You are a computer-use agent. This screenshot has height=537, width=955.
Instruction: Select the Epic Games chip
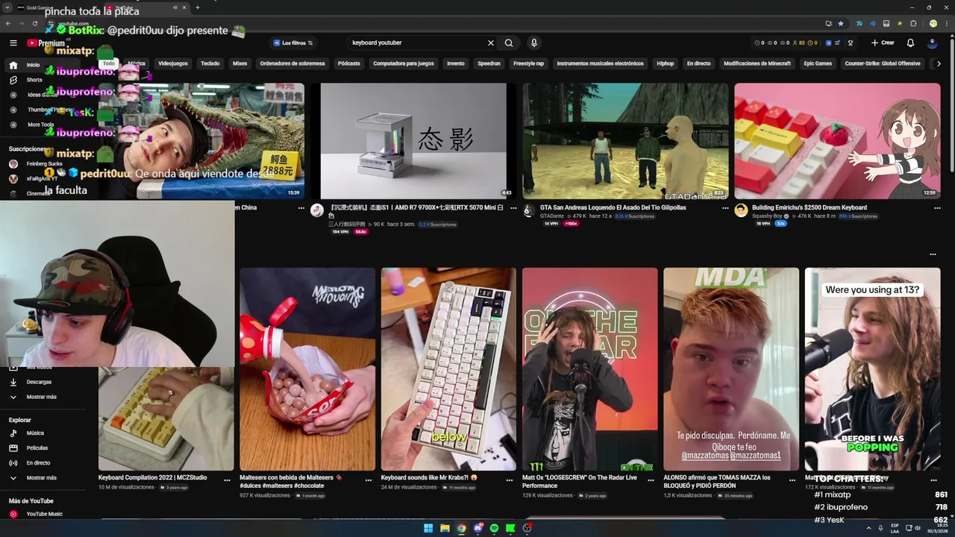pos(818,63)
